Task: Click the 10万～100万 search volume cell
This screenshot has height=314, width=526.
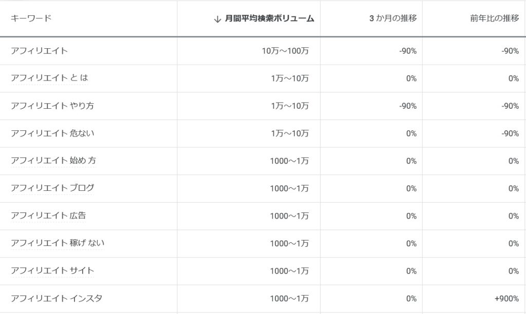Action: (285, 51)
